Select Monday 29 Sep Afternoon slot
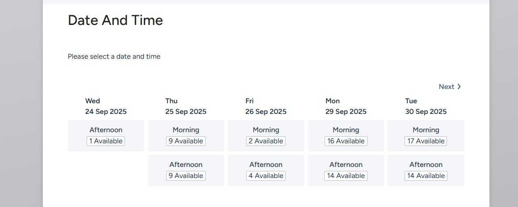Viewport: 518px width, 207px height. click(346, 170)
